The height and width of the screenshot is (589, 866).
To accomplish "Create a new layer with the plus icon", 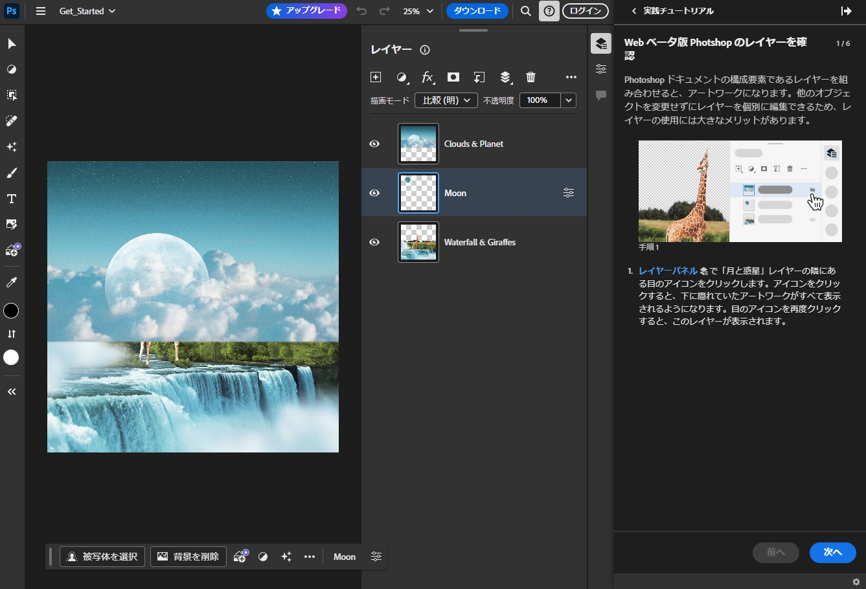I will point(375,77).
